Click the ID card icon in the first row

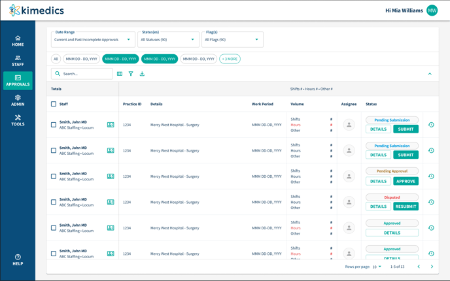[x=111, y=125]
